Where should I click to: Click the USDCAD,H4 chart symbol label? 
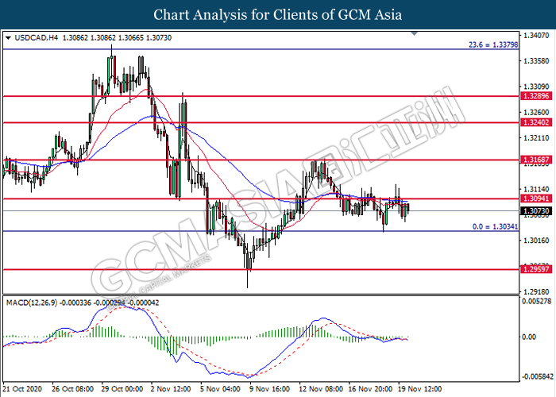pos(37,37)
